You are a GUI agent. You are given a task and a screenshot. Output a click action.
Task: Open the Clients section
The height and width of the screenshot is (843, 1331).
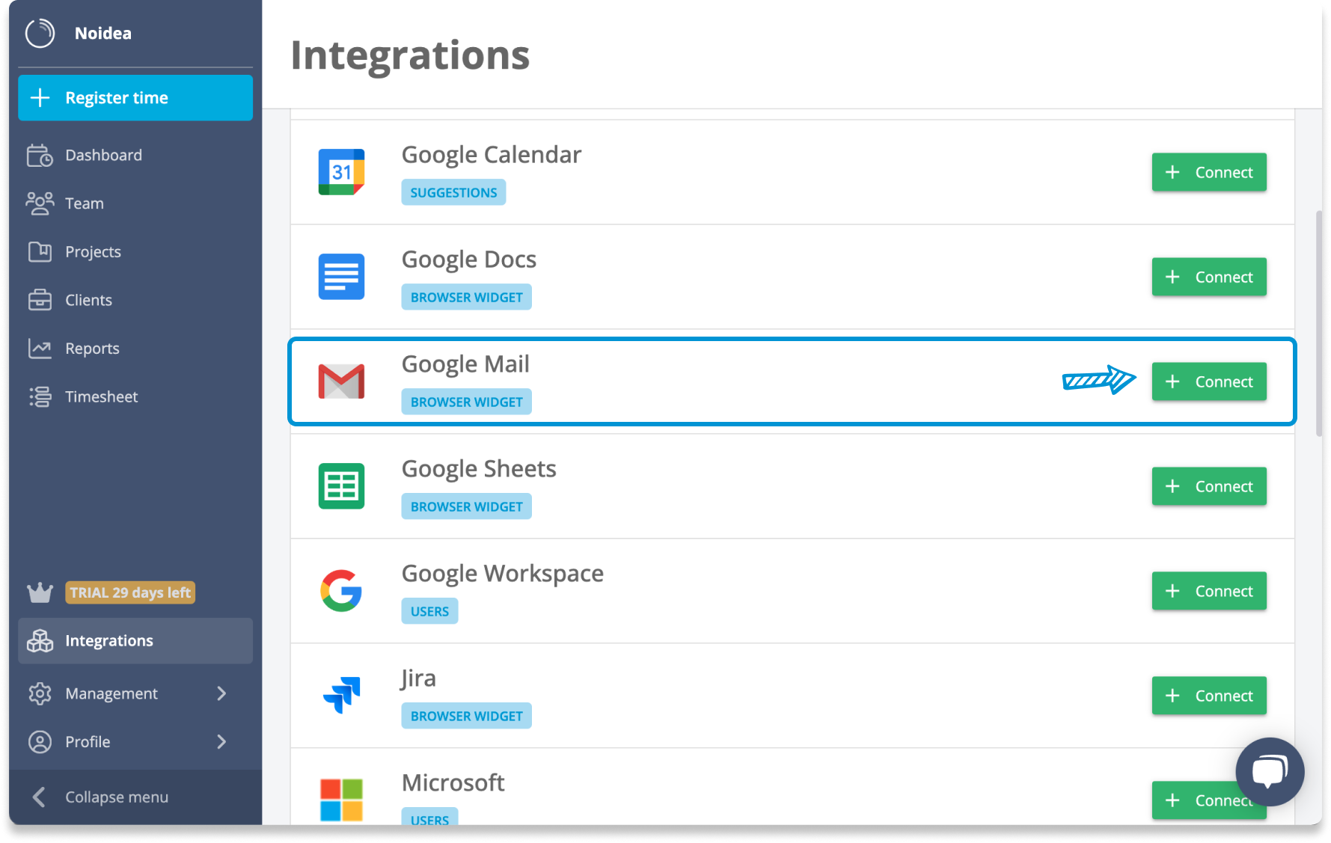pos(135,300)
